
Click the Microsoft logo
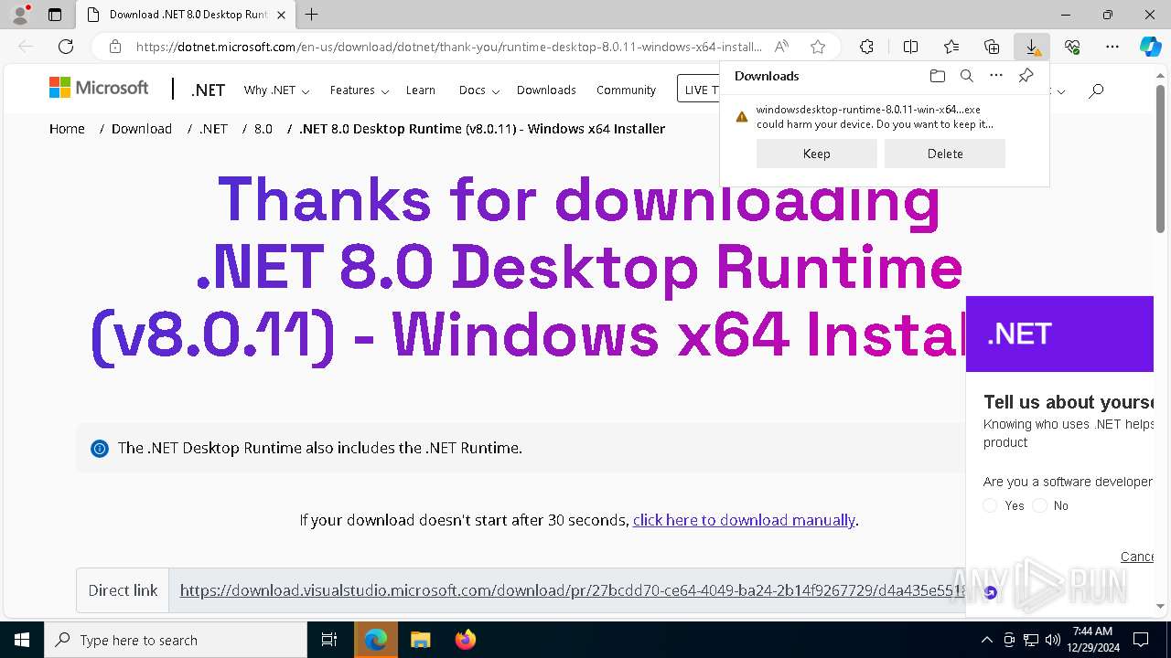click(99, 88)
